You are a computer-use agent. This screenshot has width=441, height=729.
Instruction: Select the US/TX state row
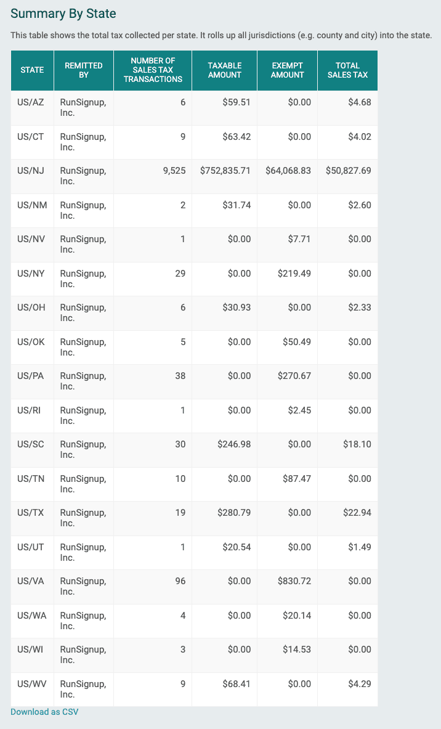coord(31,512)
